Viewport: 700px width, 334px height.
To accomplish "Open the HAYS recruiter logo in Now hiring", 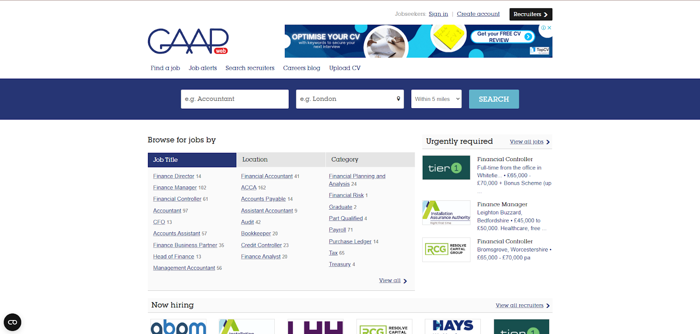I will (453, 327).
